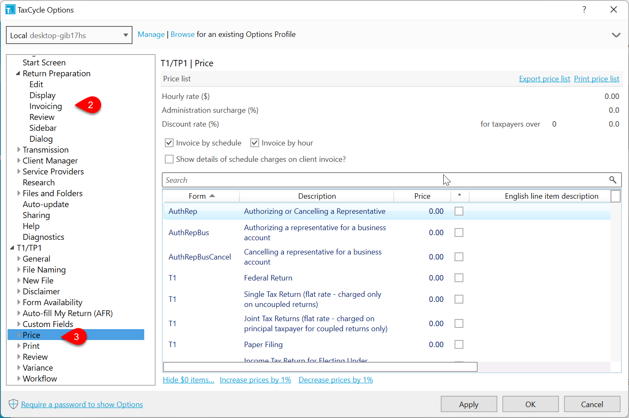Select the Sidebar options item
The image size is (629, 418).
43,128
